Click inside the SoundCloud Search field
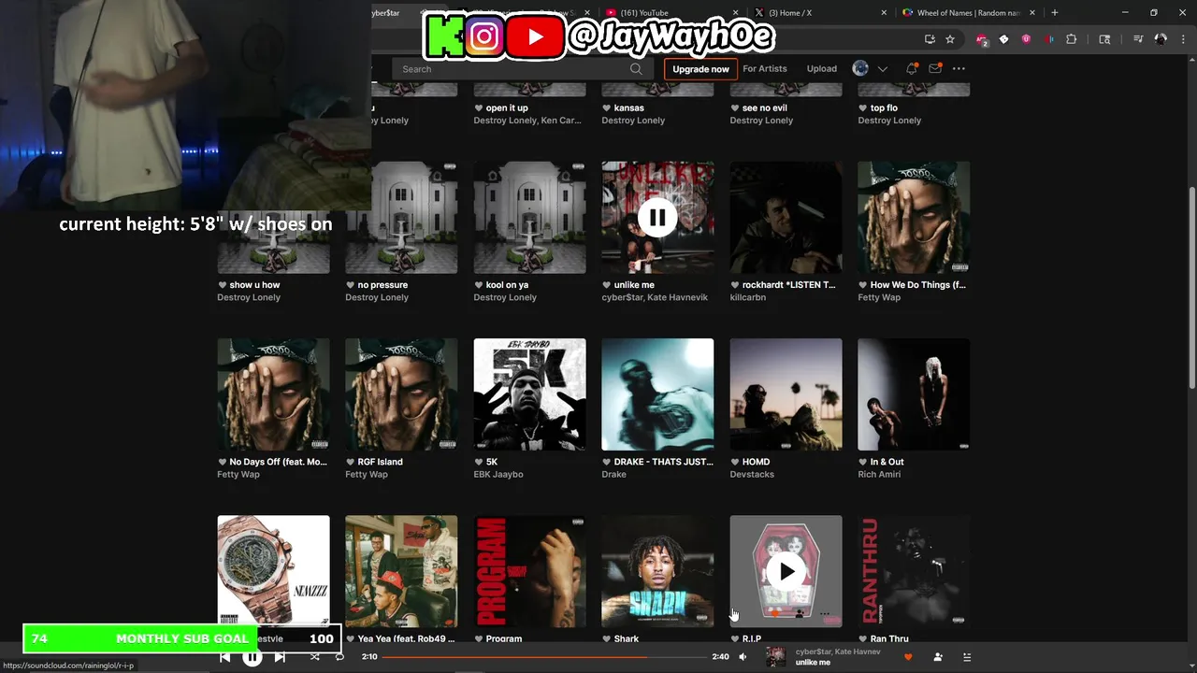The height and width of the screenshot is (673, 1197). 521,68
